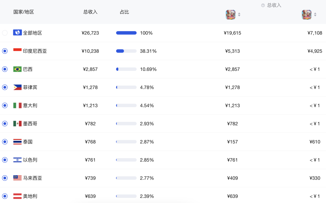This screenshot has width=326, height=203.
Task: Click the 马来西亚 country name
Action: click(33, 178)
